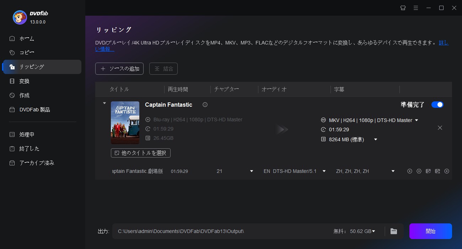Screen dimensions: 462x249
Task: Click the version number 13.0.0.0
Action: [x=38, y=22]
